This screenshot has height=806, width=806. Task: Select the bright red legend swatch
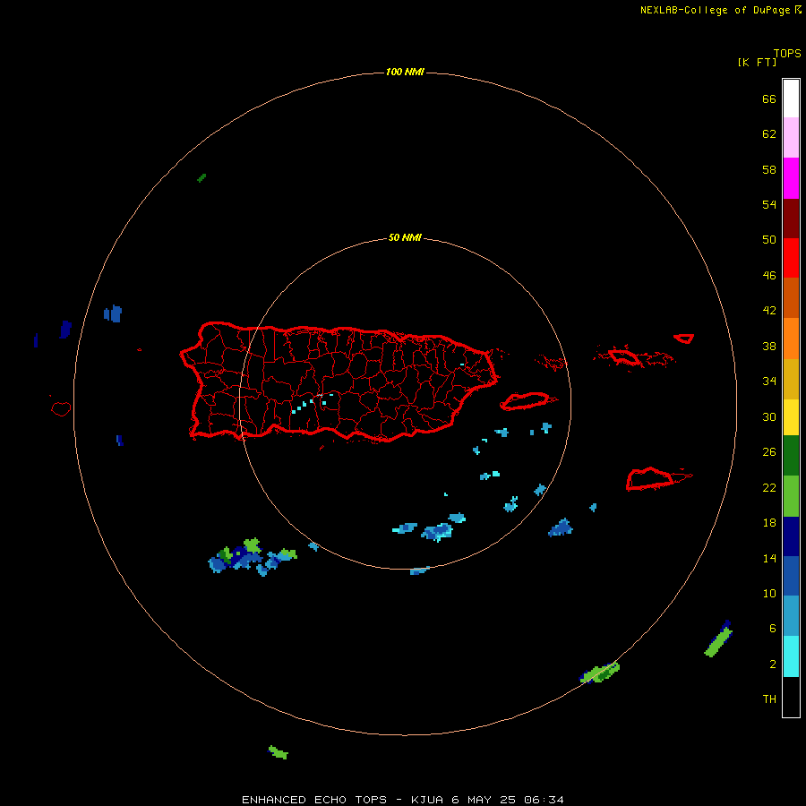click(791, 258)
